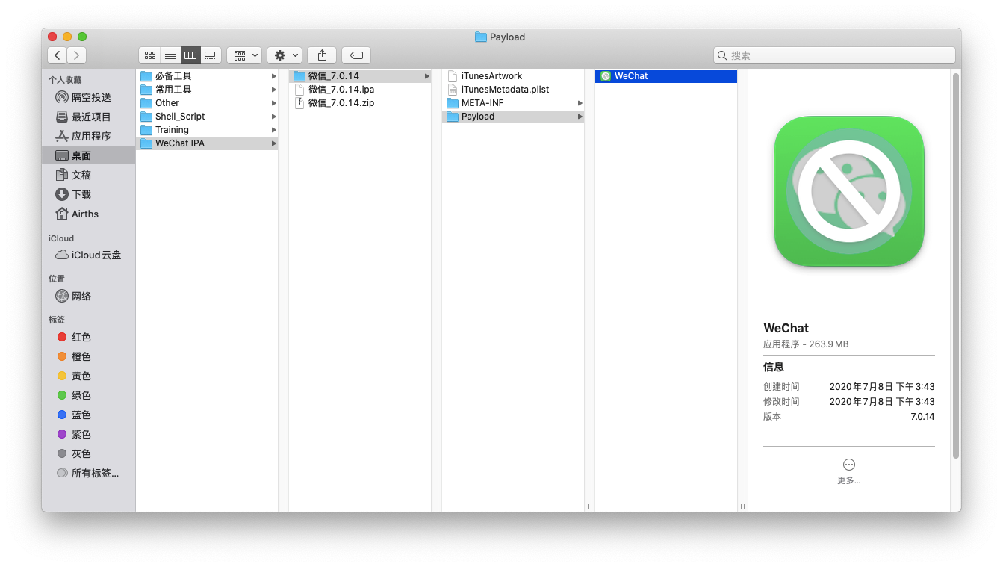This screenshot has height=567, width=1003.
Task: Open 网络 in the sidebar
Action: (x=88, y=296)
